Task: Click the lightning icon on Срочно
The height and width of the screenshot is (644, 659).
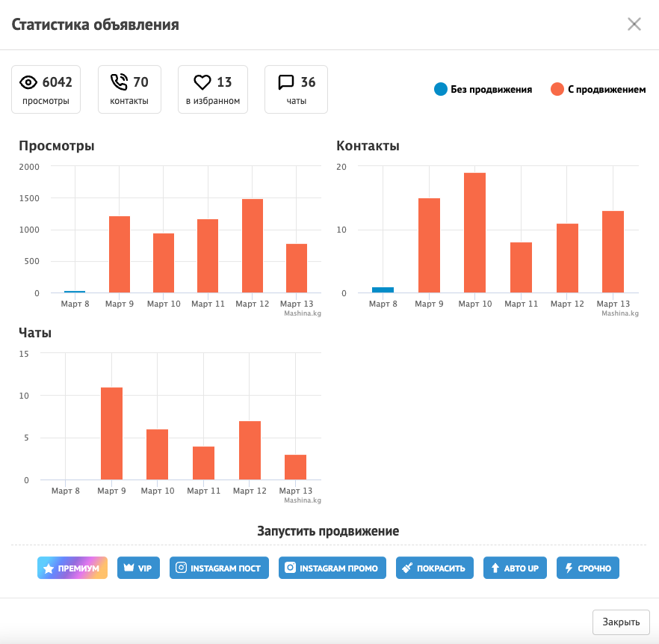Action: (x=569, y=568)
